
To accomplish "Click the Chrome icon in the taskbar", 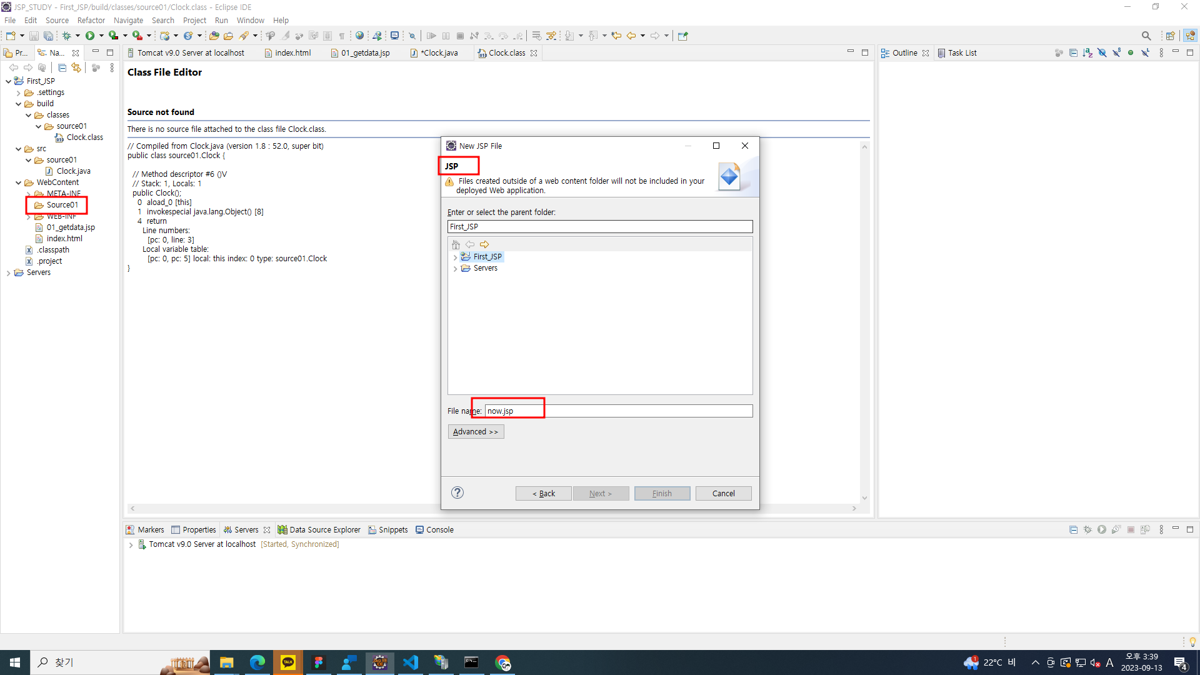I will (502, 662).
